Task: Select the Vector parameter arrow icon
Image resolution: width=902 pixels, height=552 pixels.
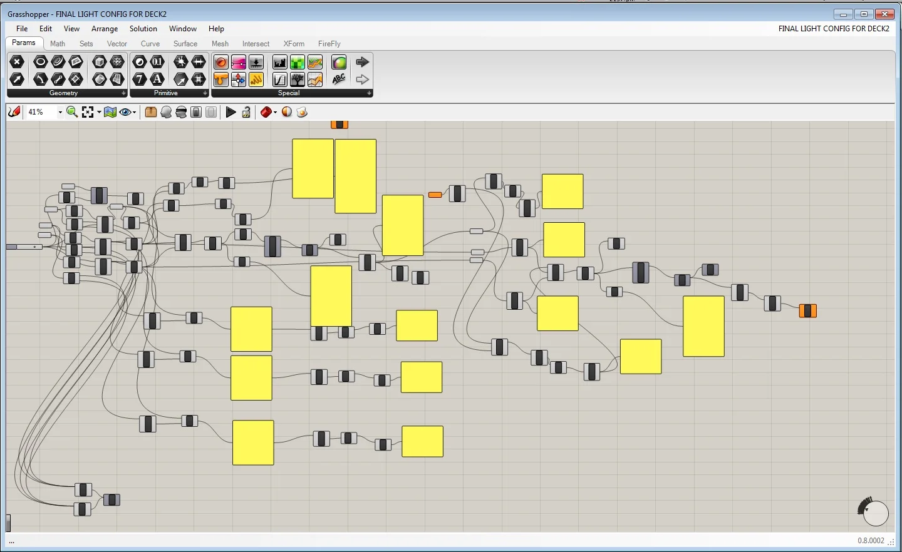Action: 17,79
